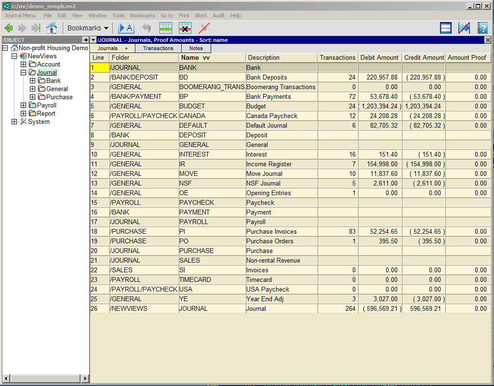Click the delete row icon with black X
Image resolution: width=494 pixels, height=386 pixels.
click(185, 28)
